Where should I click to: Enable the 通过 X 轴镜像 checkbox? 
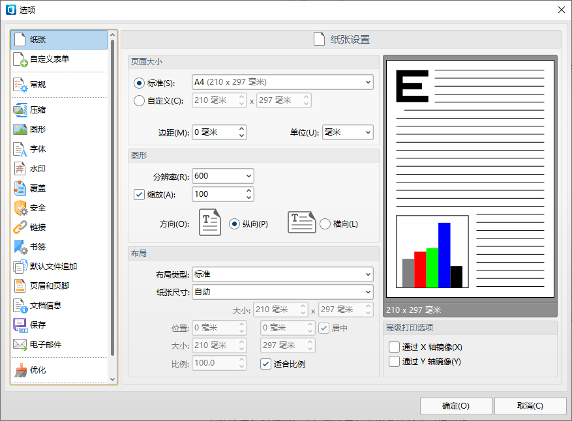tap(394, 347)
